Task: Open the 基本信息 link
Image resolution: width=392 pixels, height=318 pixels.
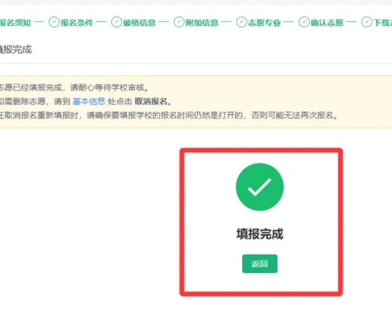Action: tap(89, 102)
